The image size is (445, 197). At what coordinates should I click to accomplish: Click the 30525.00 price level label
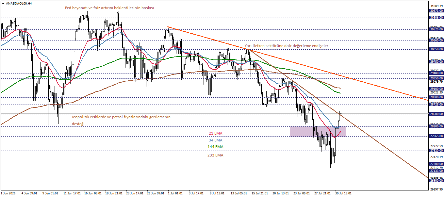437,29
